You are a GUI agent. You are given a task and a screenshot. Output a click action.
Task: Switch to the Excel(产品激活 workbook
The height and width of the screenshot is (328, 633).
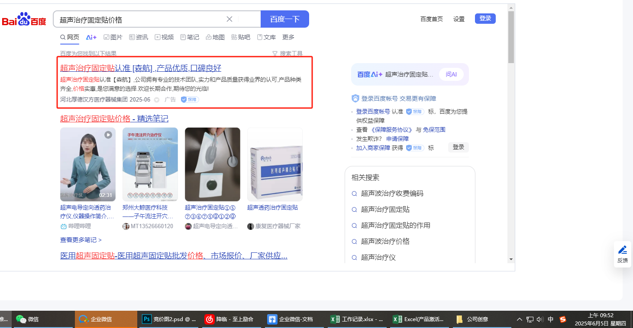(x=420, y=319)
